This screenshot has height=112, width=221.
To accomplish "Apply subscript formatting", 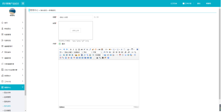I will pyautogui.click(x=87, y=49).
